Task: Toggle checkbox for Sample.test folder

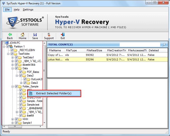Action: coord(20,105)
